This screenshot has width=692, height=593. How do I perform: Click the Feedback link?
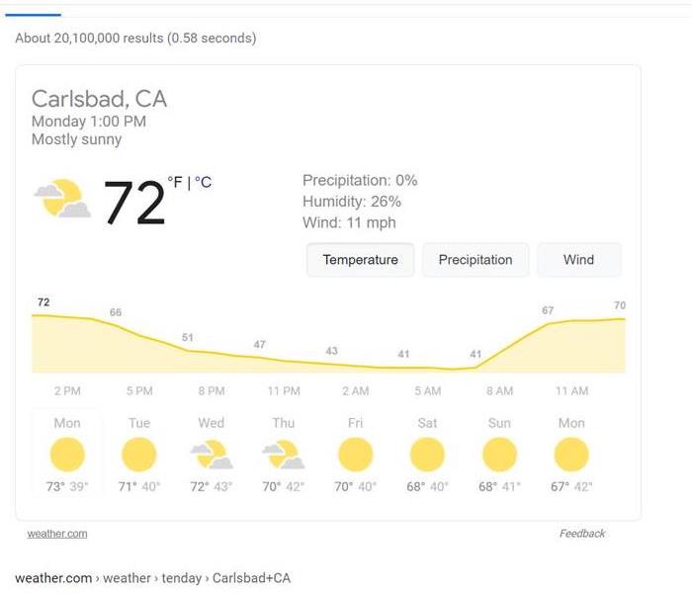pyautogui.click(x=582, y=534)
